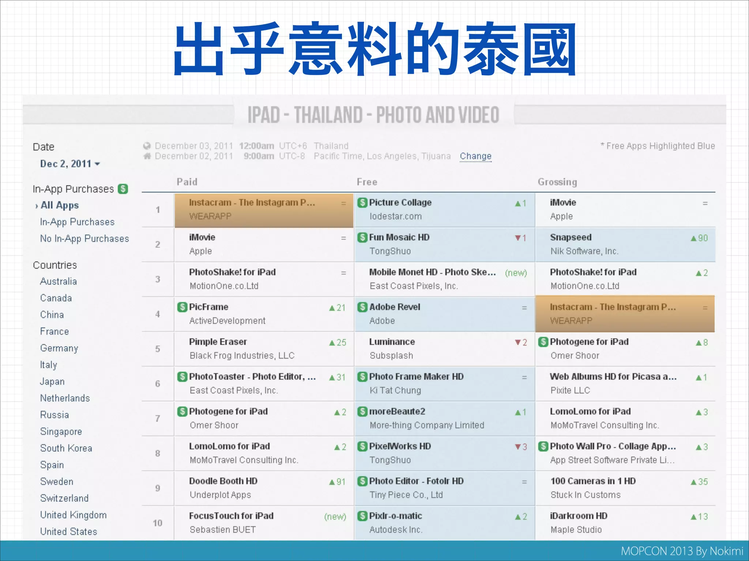Click the dollar icon next to Adobe Revel
Image resolution: width=749 pixels, height=561 pixels.
pos(362,307)
